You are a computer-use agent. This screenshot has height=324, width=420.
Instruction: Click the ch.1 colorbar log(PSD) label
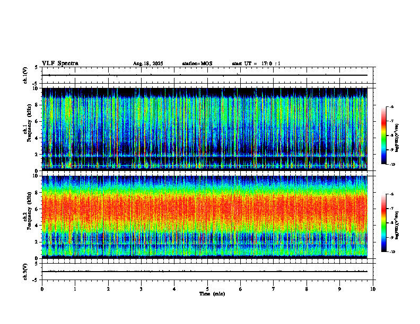click(397, 138)
